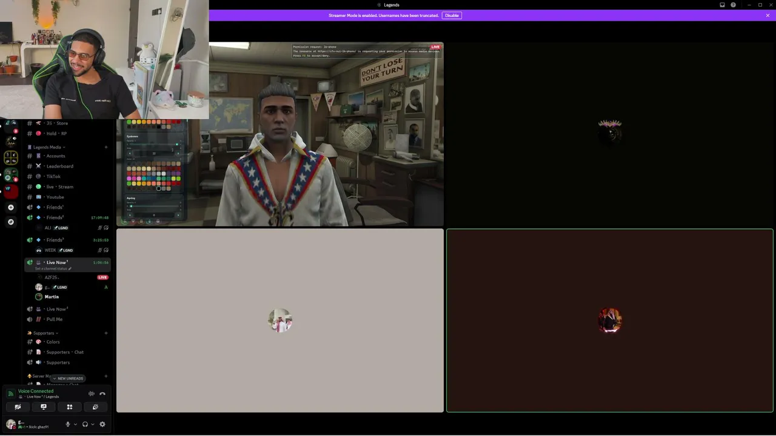Screen dimensions: 776x436
Task: Set a channel status for Live Now
Action: pyautogui.click(x=53, y=269)
